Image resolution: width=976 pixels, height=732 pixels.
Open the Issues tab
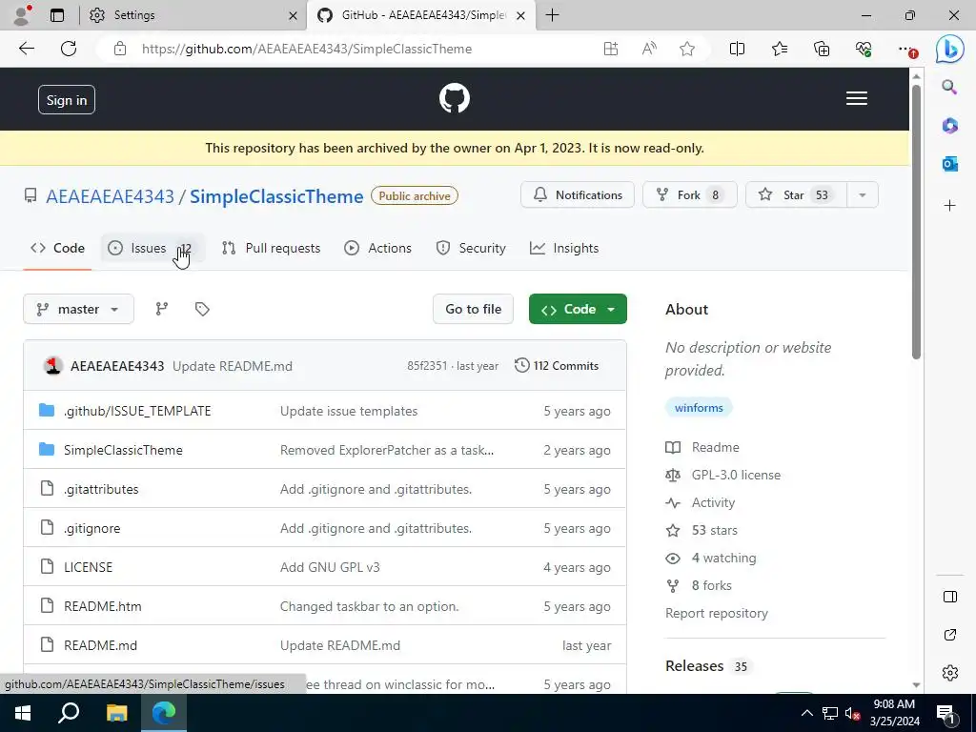[x=152, y=248]
